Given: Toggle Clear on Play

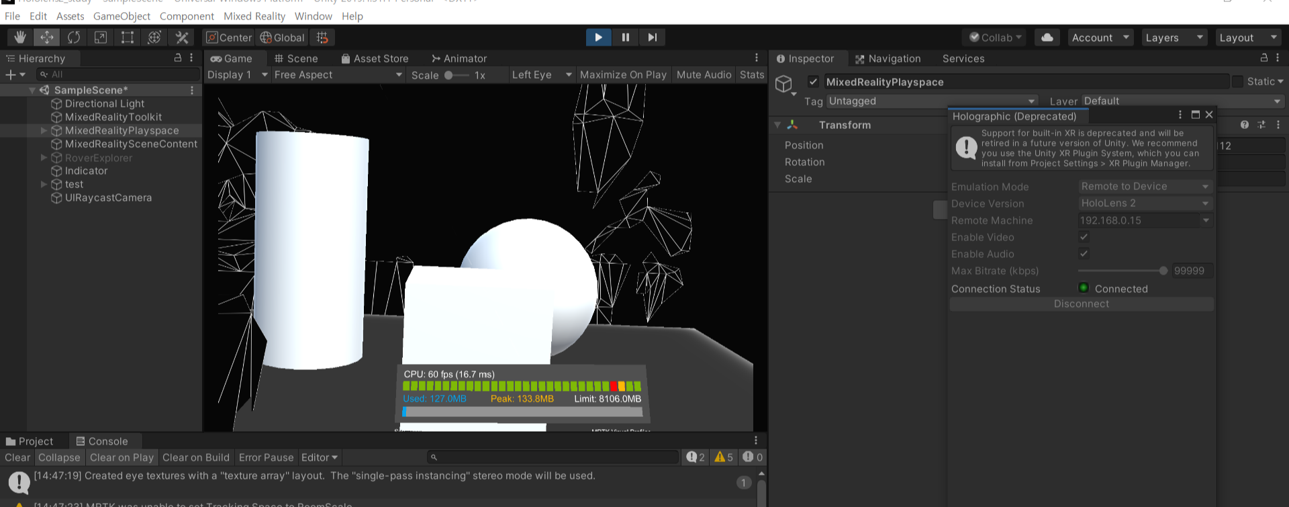Looking at the screenshot, I should coord(122,457).
